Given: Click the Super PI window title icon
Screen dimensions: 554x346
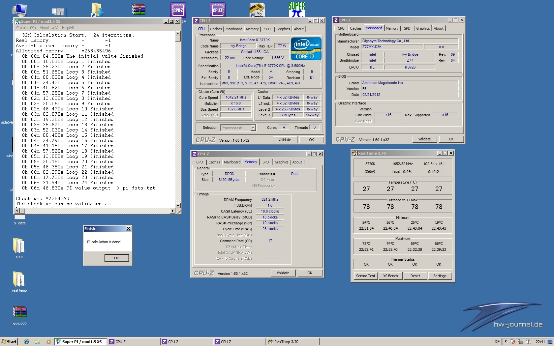Looking at the screenshot, I should pos(17,21).
